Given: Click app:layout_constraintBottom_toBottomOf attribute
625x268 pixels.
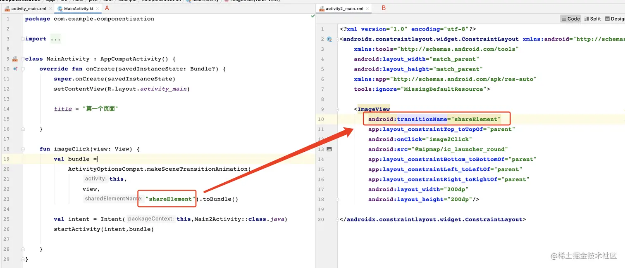Looking at the screenshot, I should coord(453,159).
